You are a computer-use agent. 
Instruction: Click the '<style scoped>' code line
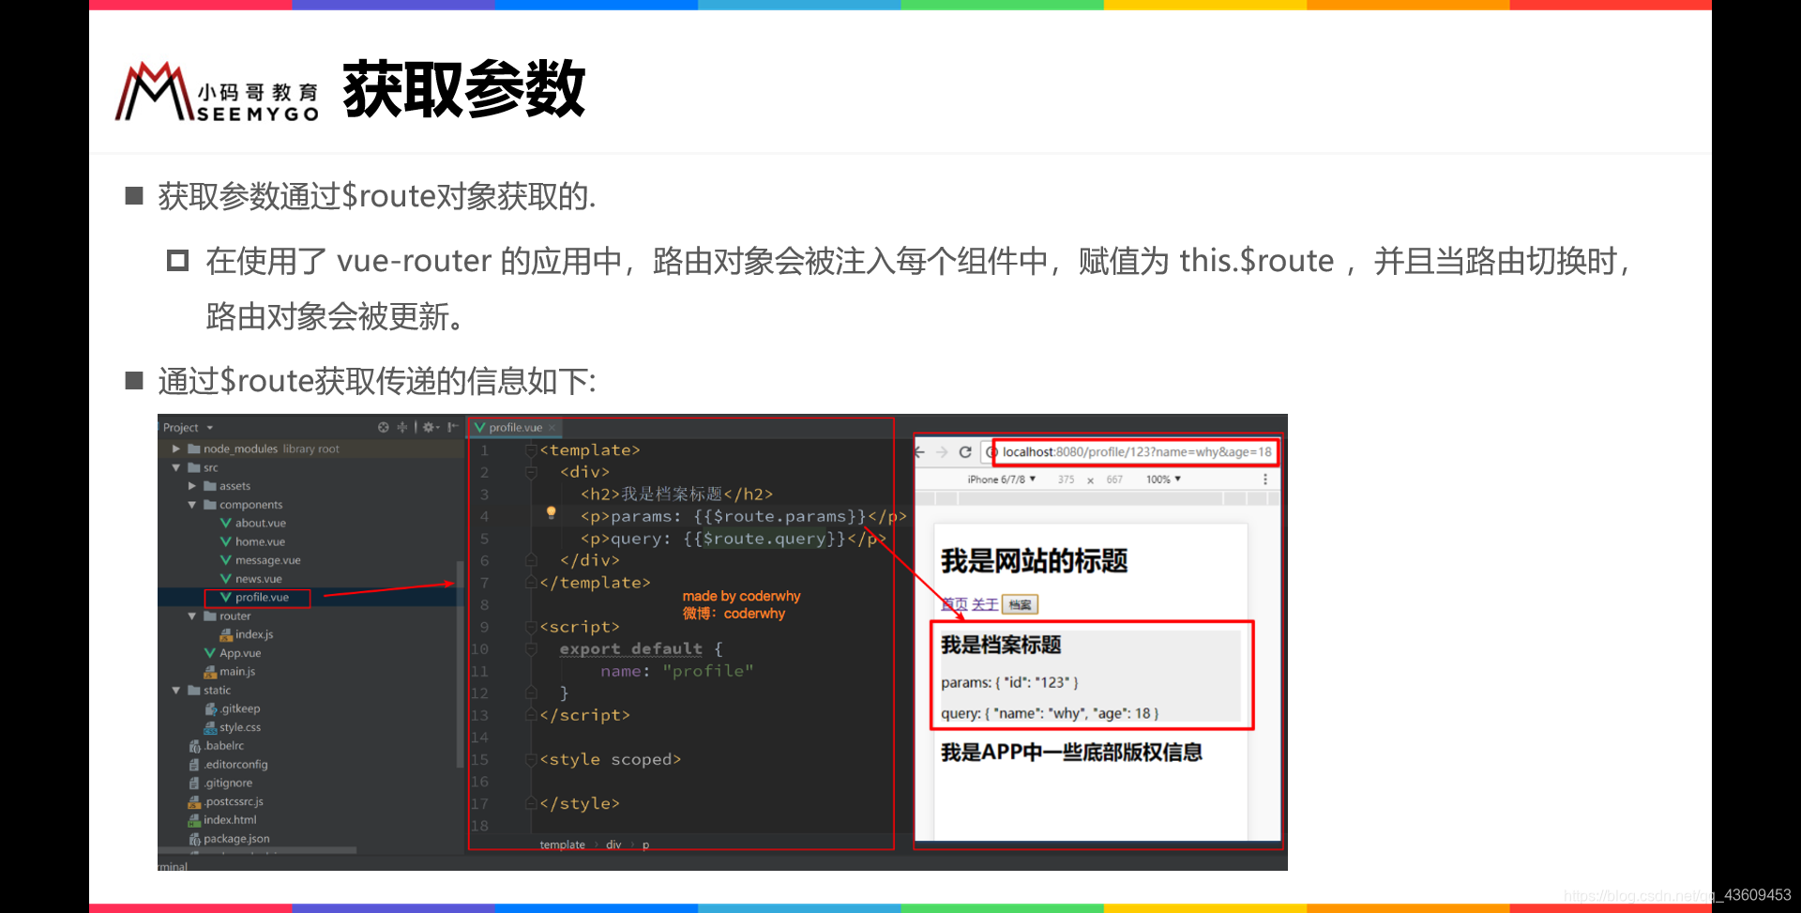click(x=611, y=760)
